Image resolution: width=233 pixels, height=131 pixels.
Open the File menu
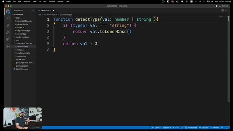(x=14, y=1)
